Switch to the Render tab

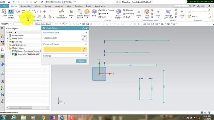[x=78, y=6]
